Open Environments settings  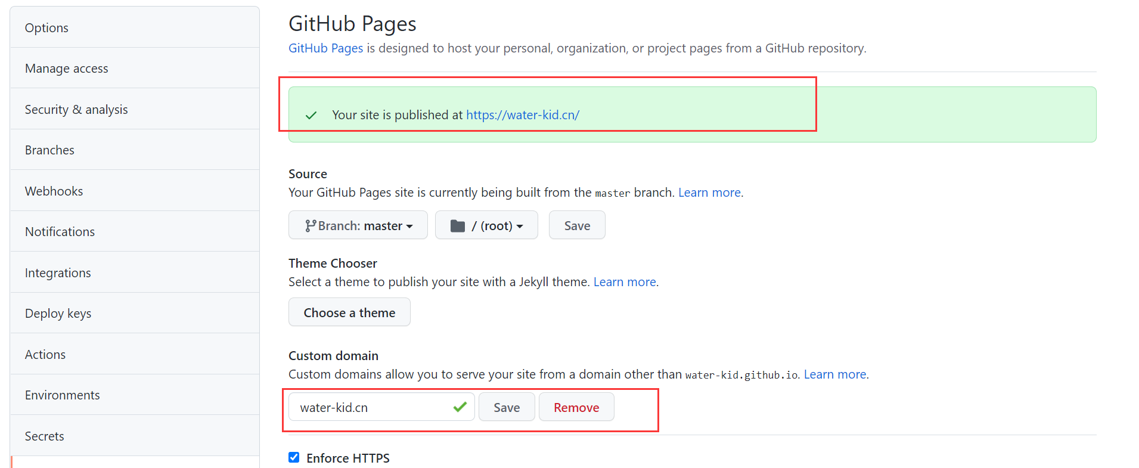pos(135,395)
